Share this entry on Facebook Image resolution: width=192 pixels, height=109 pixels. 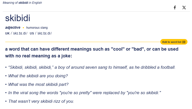coord(175,8)
